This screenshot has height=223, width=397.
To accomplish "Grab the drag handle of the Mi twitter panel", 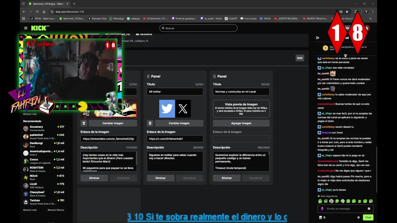I will point(148,76).
